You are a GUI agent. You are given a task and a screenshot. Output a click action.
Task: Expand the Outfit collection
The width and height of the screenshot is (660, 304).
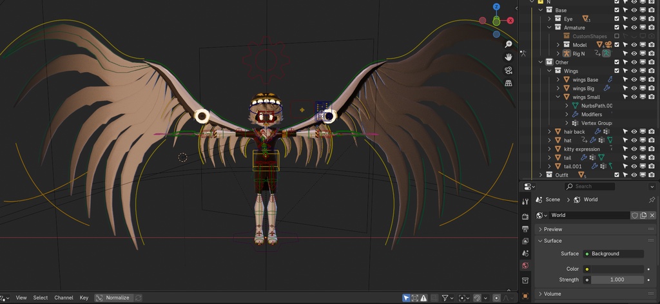[541, 175]
